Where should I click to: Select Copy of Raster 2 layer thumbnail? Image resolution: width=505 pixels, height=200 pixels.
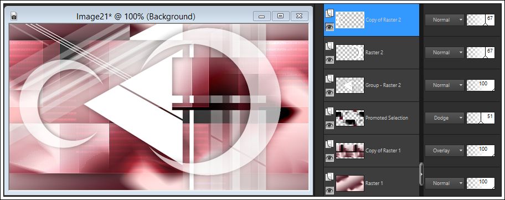[x=350, y=20]
